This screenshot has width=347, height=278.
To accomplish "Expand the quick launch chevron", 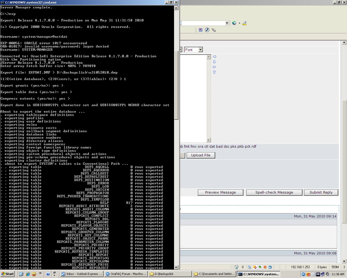I will 40,273.
